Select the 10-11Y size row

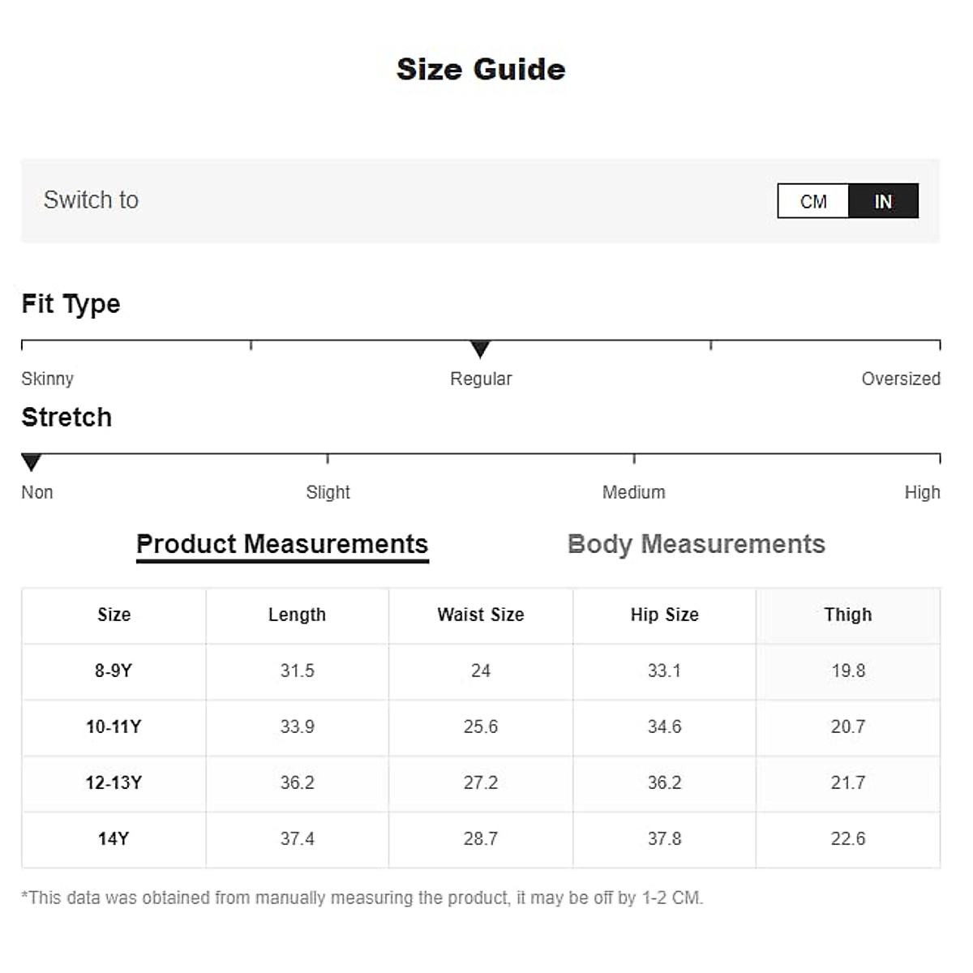[114, 727]
